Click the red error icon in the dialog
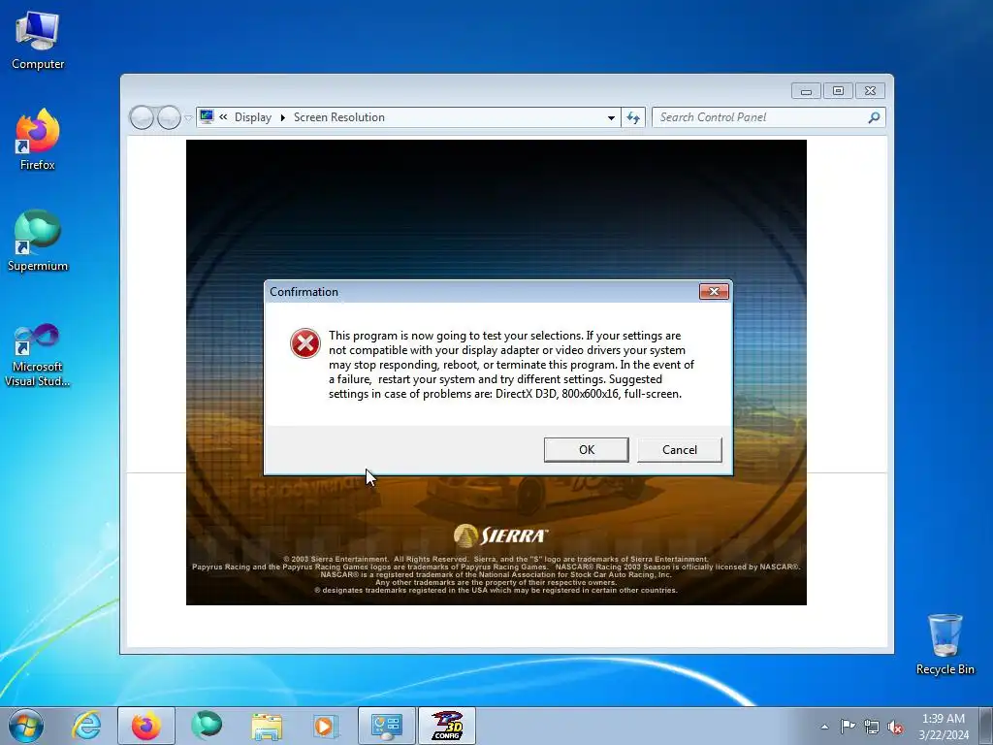 click(x=305, y=343)
